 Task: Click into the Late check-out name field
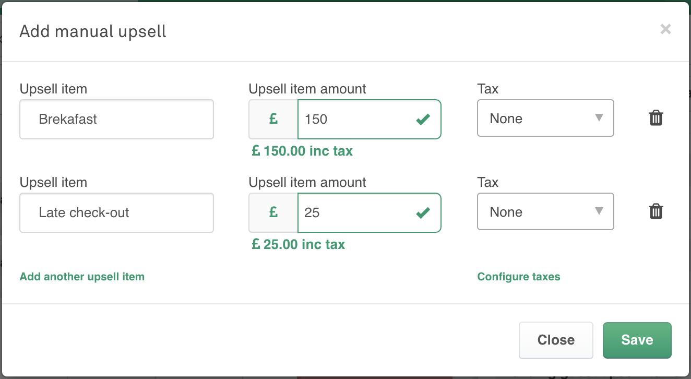[x=116, y=213]
